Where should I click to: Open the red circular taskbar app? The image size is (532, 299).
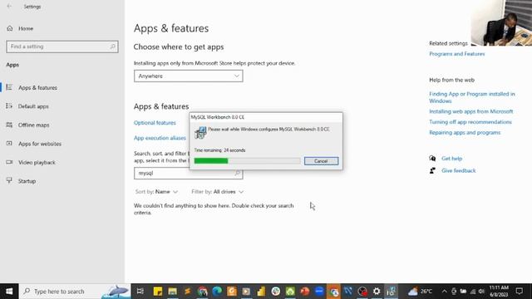(362, 292)
